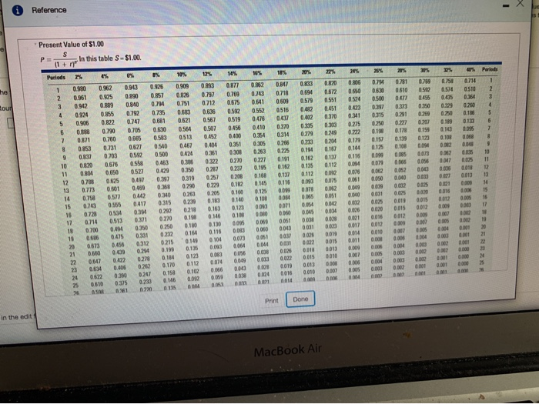Click the "In this table S=$1.00" note
Screen dimensions: 539x404
[x=110, y=58]
